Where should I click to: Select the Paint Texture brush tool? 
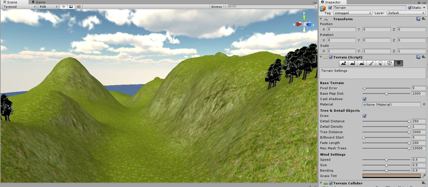[x=371, y=63]
